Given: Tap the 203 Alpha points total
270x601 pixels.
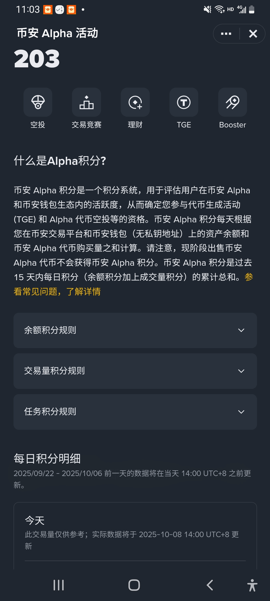Looking at the screenshot, I should click(37, 59).
